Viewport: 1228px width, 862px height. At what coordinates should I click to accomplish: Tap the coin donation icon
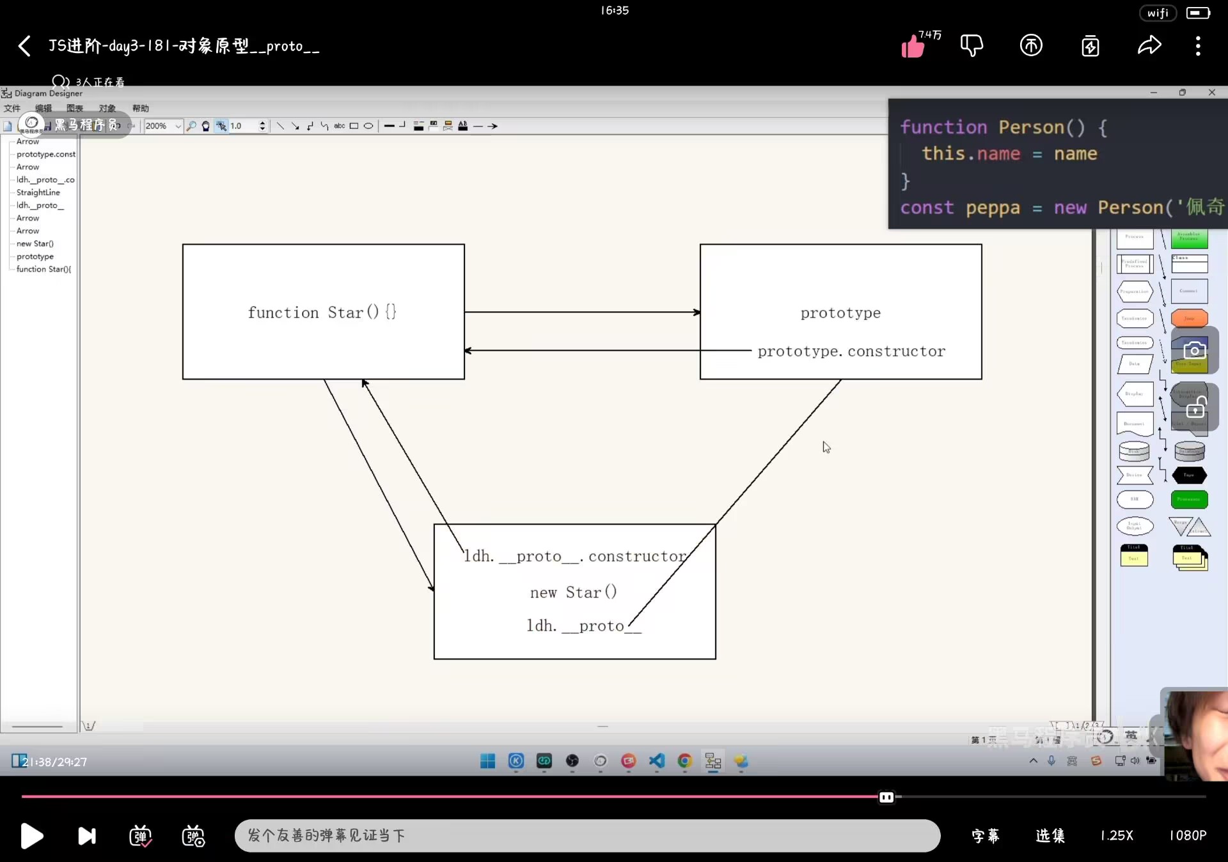[x=1031, y=45]
